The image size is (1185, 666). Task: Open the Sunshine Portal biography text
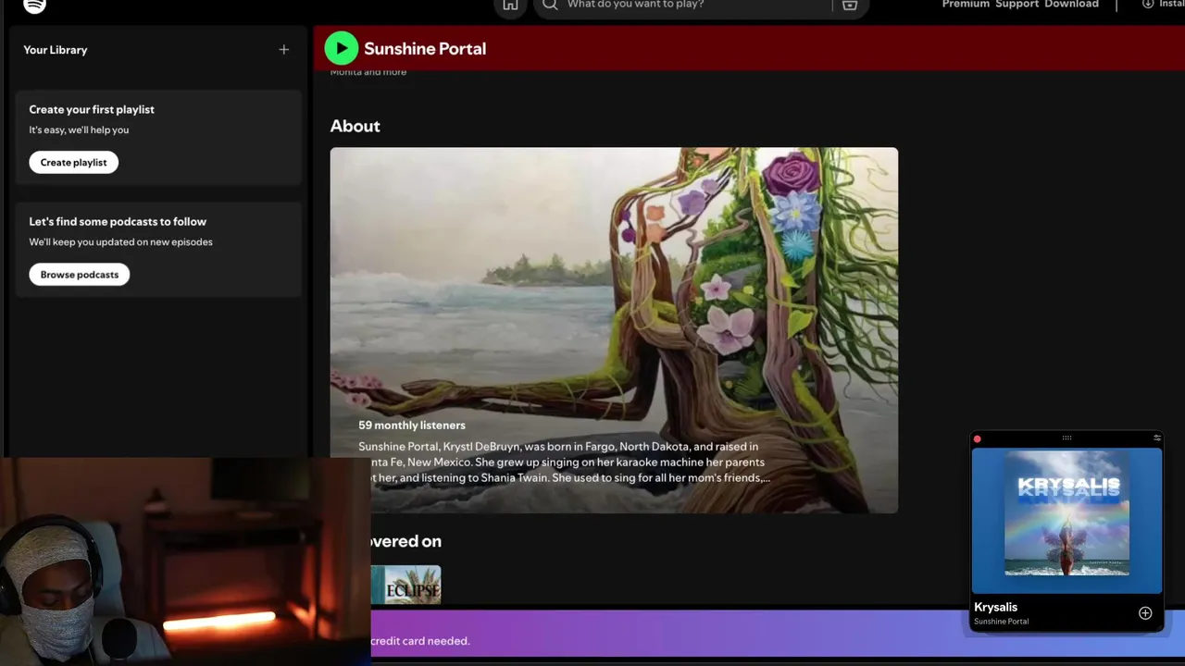coord(564,462)
